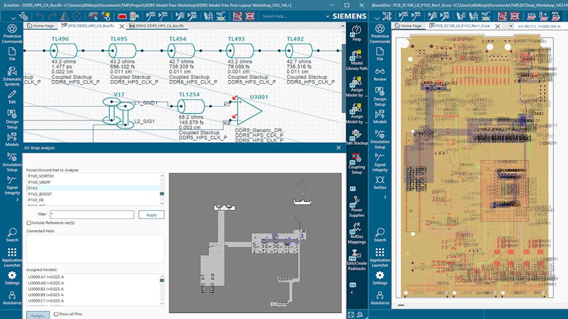
Task: Open Design Setup in BoardSim sidebar
Action: tap(379, 96)
